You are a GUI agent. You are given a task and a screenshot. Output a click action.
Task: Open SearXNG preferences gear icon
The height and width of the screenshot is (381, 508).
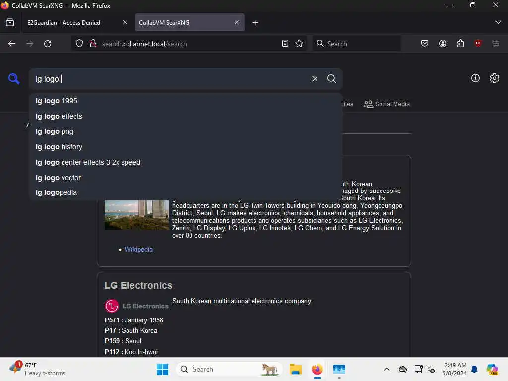click(x=494, y=78)
